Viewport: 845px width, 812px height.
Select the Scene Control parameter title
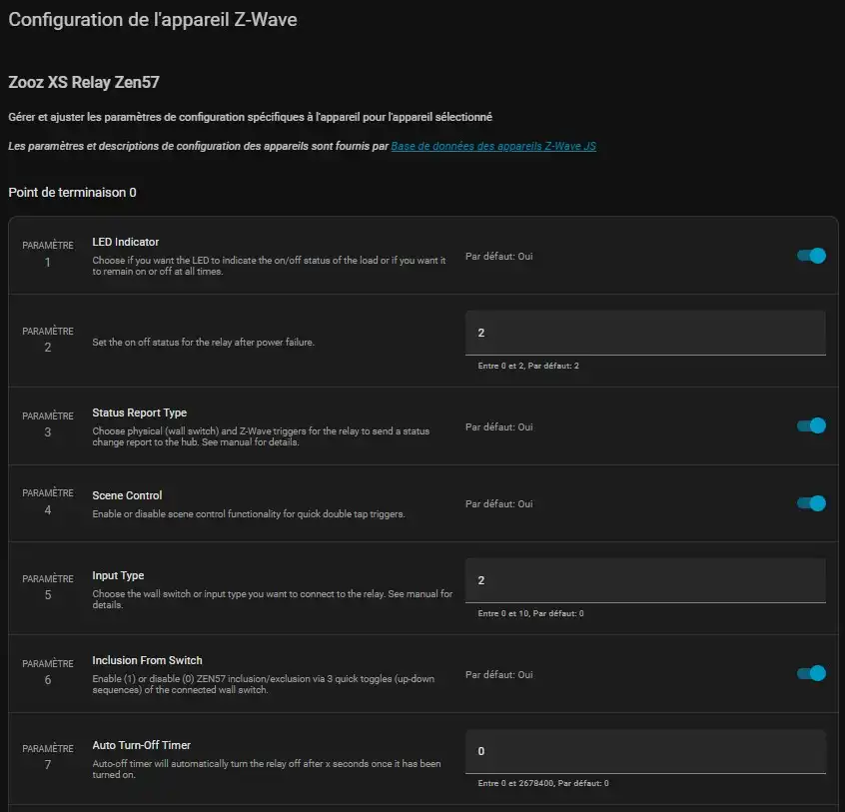click(127, 495)
